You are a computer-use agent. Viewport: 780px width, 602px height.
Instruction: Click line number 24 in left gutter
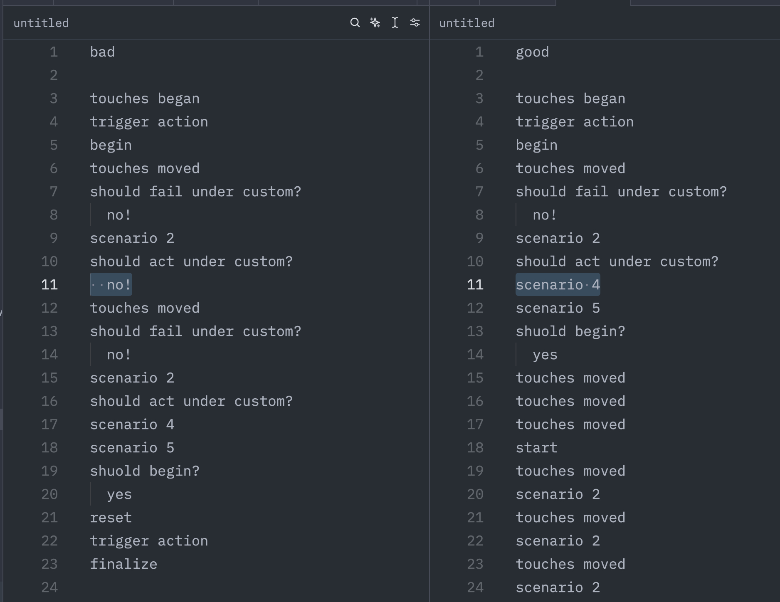coord(49,587)
